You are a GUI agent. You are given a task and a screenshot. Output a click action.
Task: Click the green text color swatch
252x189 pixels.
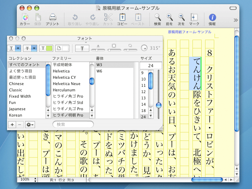[x=49, y=48]
